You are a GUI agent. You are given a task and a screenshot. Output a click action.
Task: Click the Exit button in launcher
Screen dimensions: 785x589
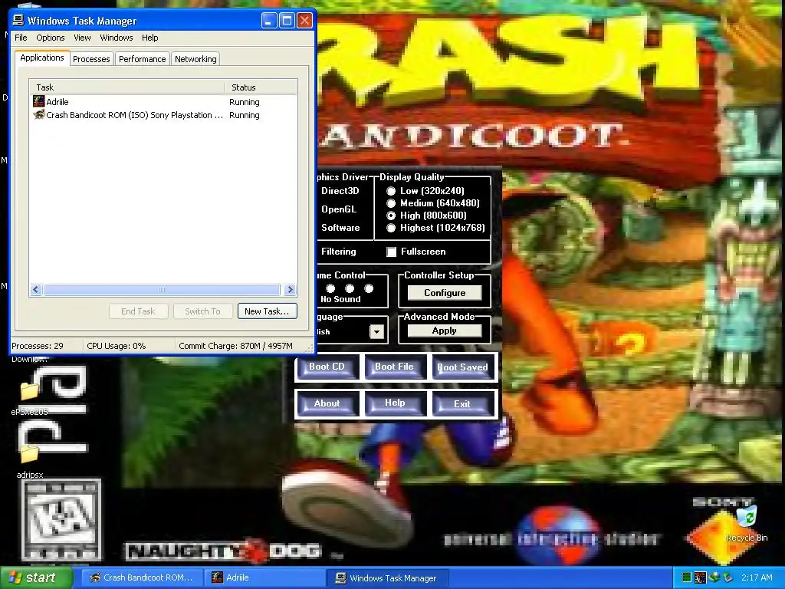463,403
